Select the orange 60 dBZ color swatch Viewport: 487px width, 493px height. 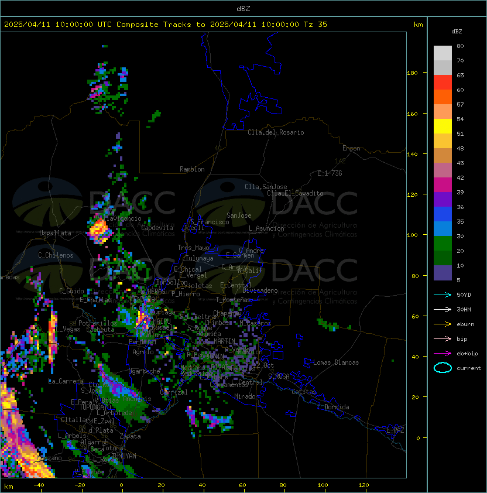[443, 97]
